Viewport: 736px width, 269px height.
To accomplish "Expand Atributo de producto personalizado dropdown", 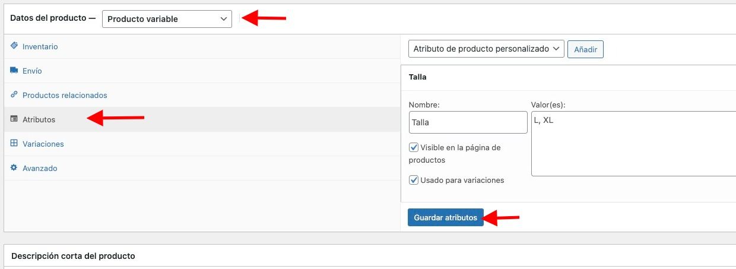I will (486, 49).
